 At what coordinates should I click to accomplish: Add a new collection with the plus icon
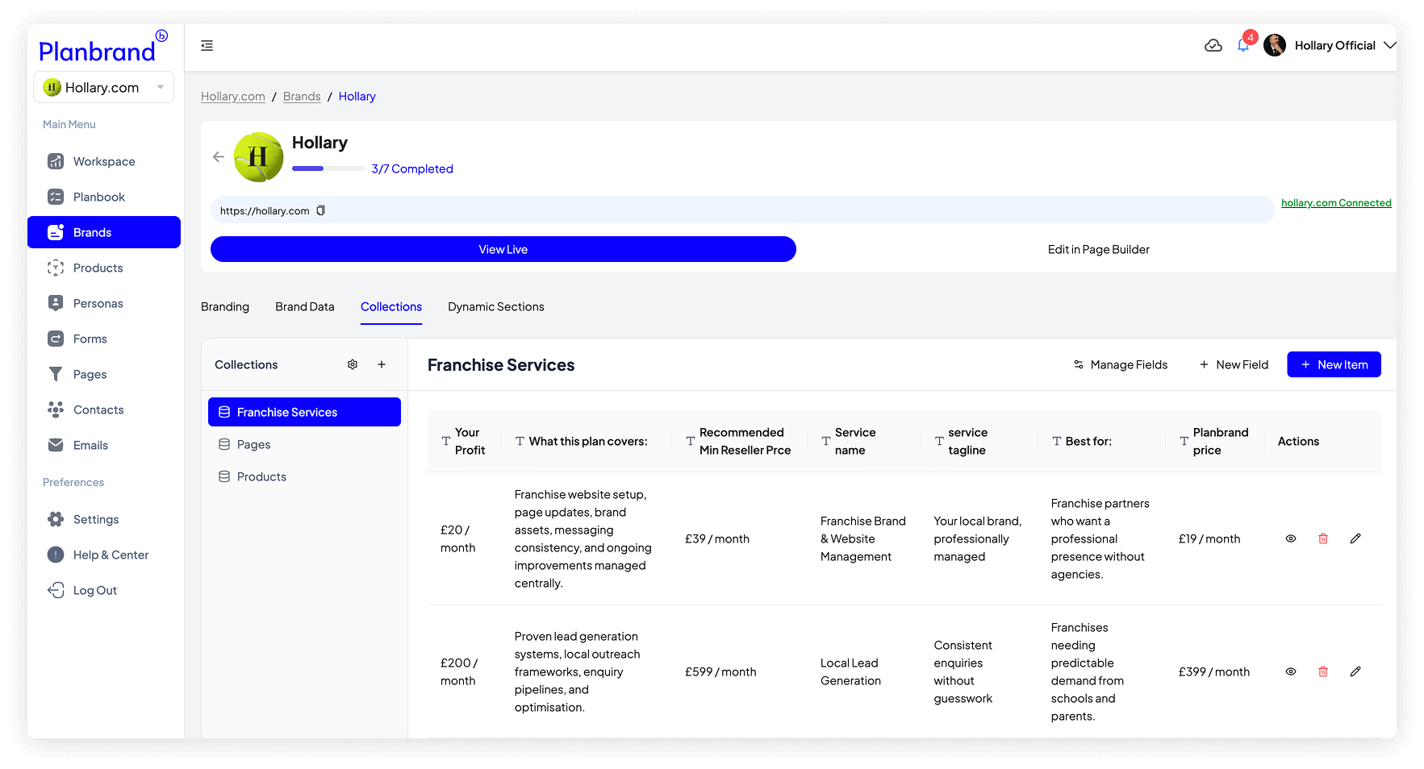pyautogui.click(x=382, y=365)
